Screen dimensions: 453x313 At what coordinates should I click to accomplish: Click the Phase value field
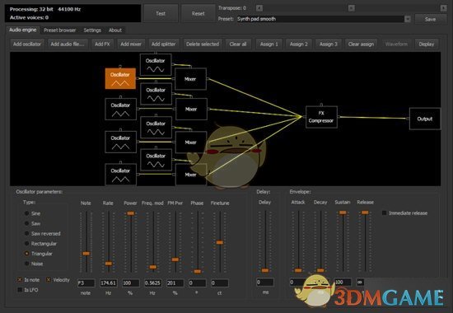(198, 283)
